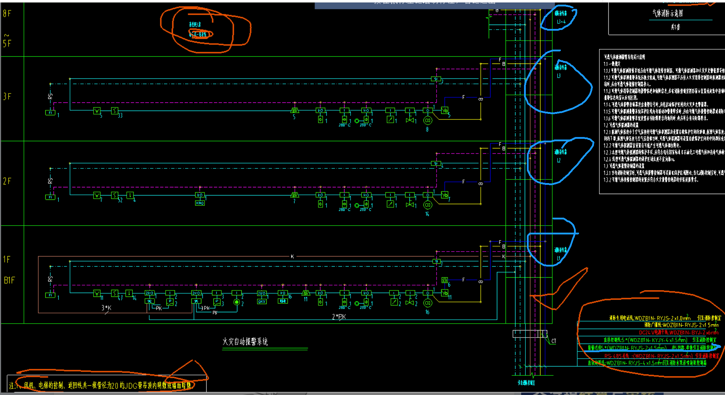Select the yellow broadcast line WDZB1N-RYJS-2x1.5 text
The width and height of the screenshot is (725, 395).
(x=681, y=325)
